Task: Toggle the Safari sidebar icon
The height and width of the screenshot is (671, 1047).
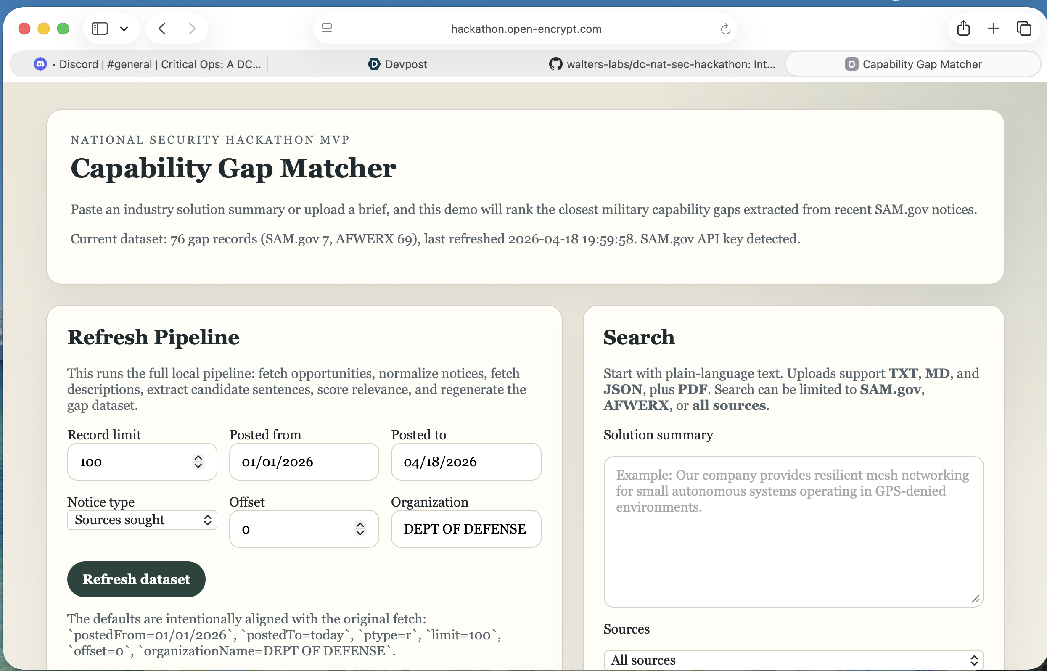Action: coord(99,29)
